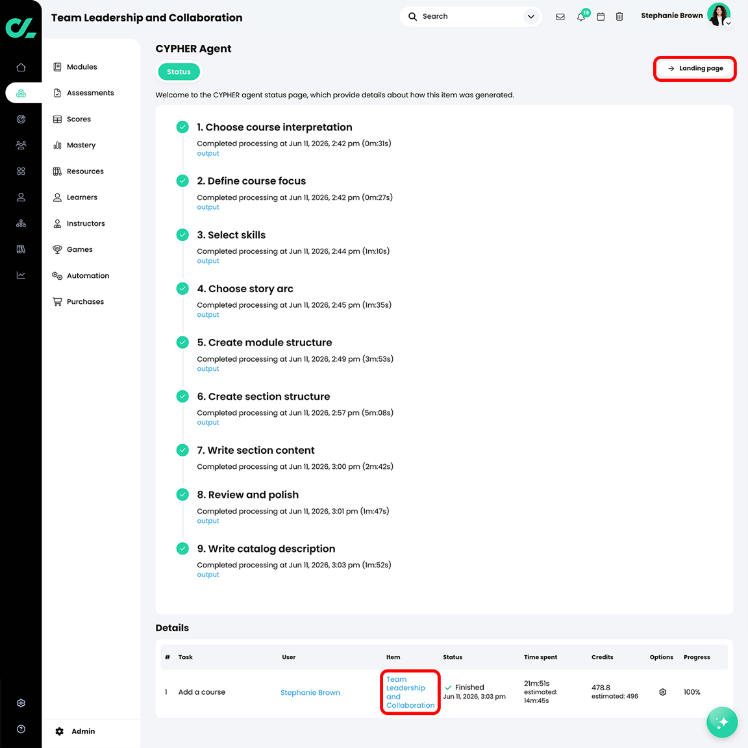View output of Choose course interpretation step
Viewport: 748px width, 748px height.
(x=208, y=154)
